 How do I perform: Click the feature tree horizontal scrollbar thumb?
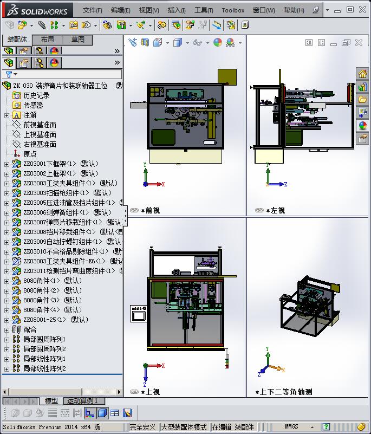pyautogui.click(x=45, y=392)
